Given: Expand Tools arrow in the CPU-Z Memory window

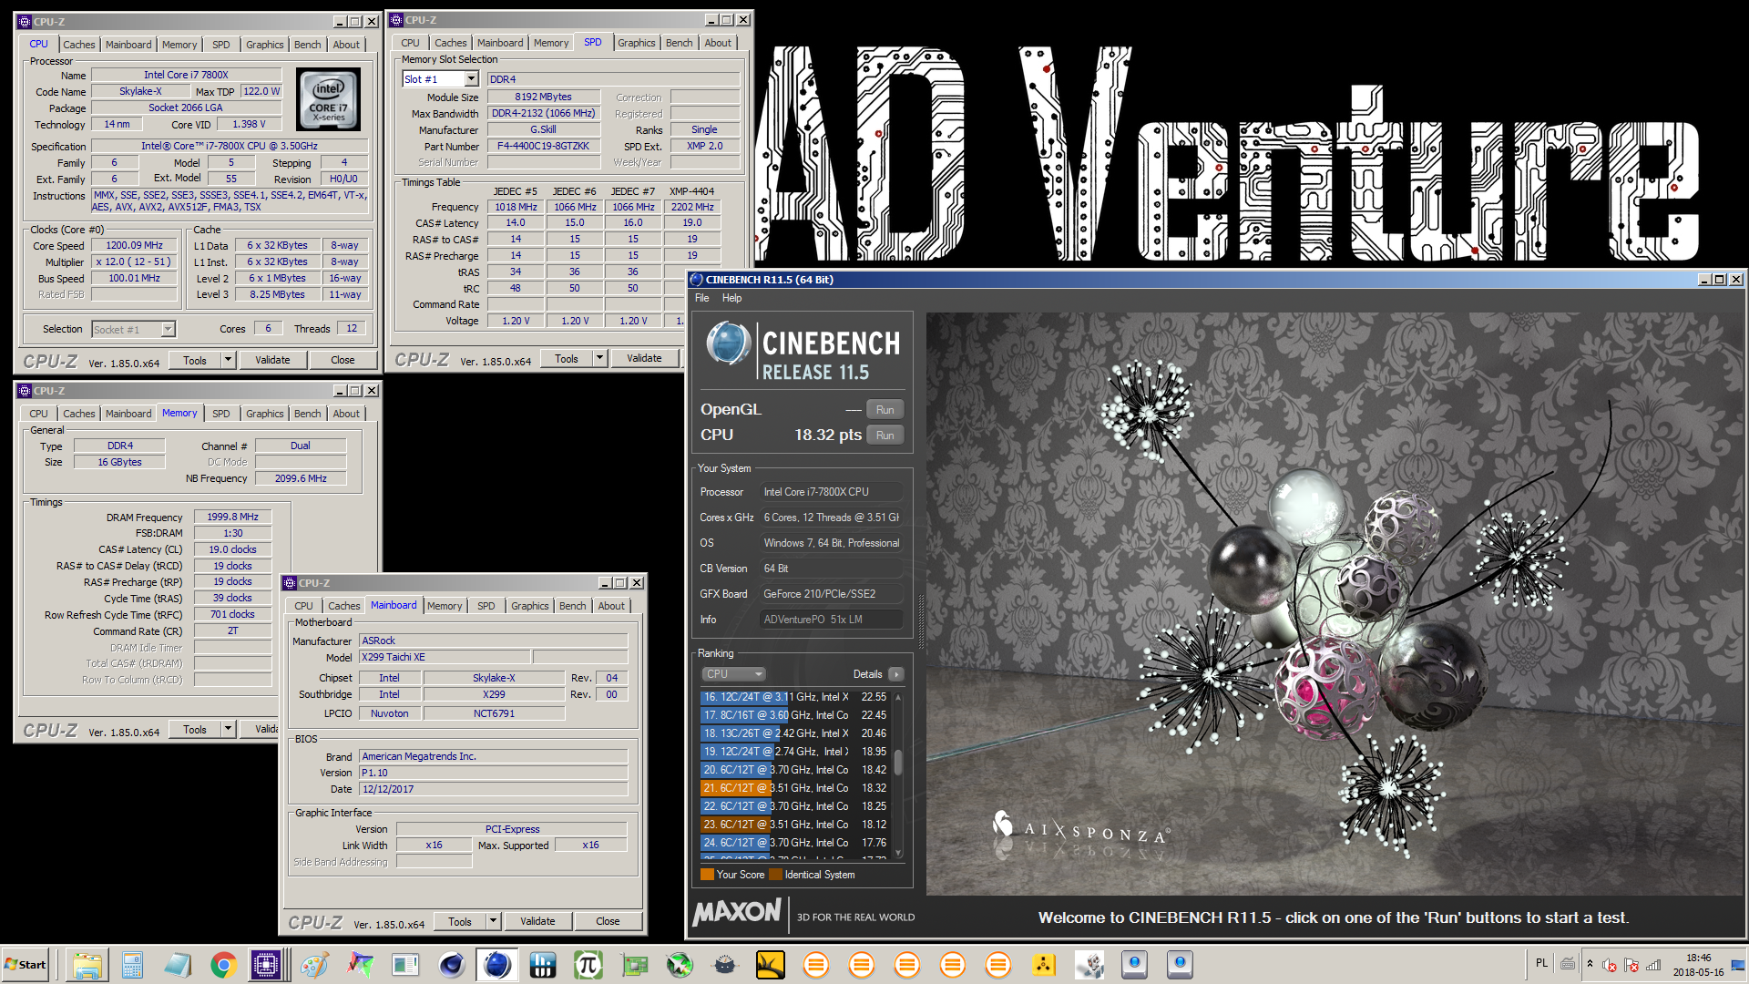Looking at the screenshot, I should point(228,729).
